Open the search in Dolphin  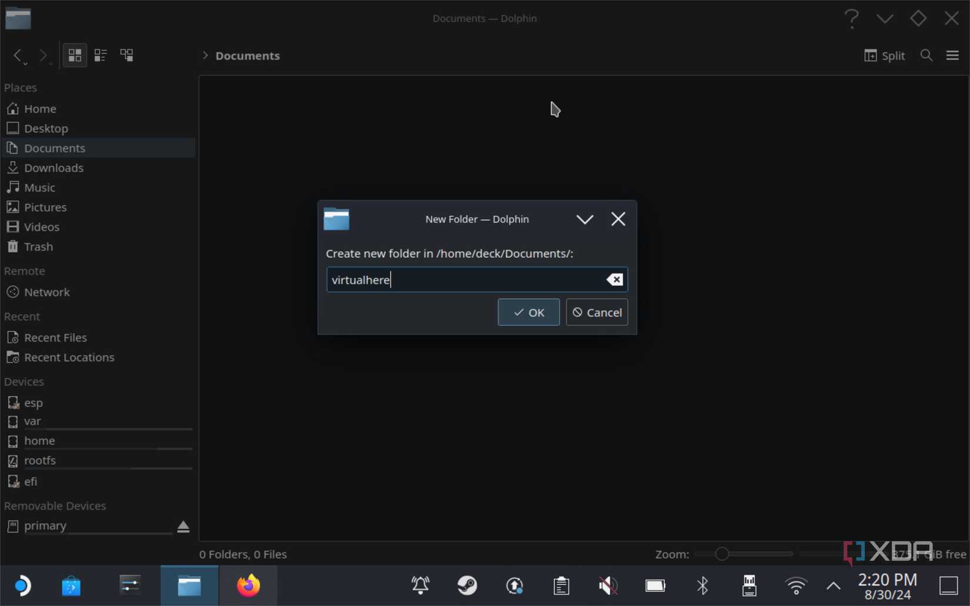(x=926, y=55)
